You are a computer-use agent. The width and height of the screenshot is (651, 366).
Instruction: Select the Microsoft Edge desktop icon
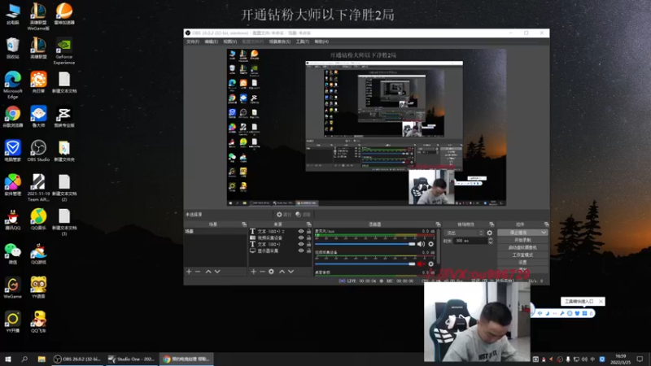(13, 85)
